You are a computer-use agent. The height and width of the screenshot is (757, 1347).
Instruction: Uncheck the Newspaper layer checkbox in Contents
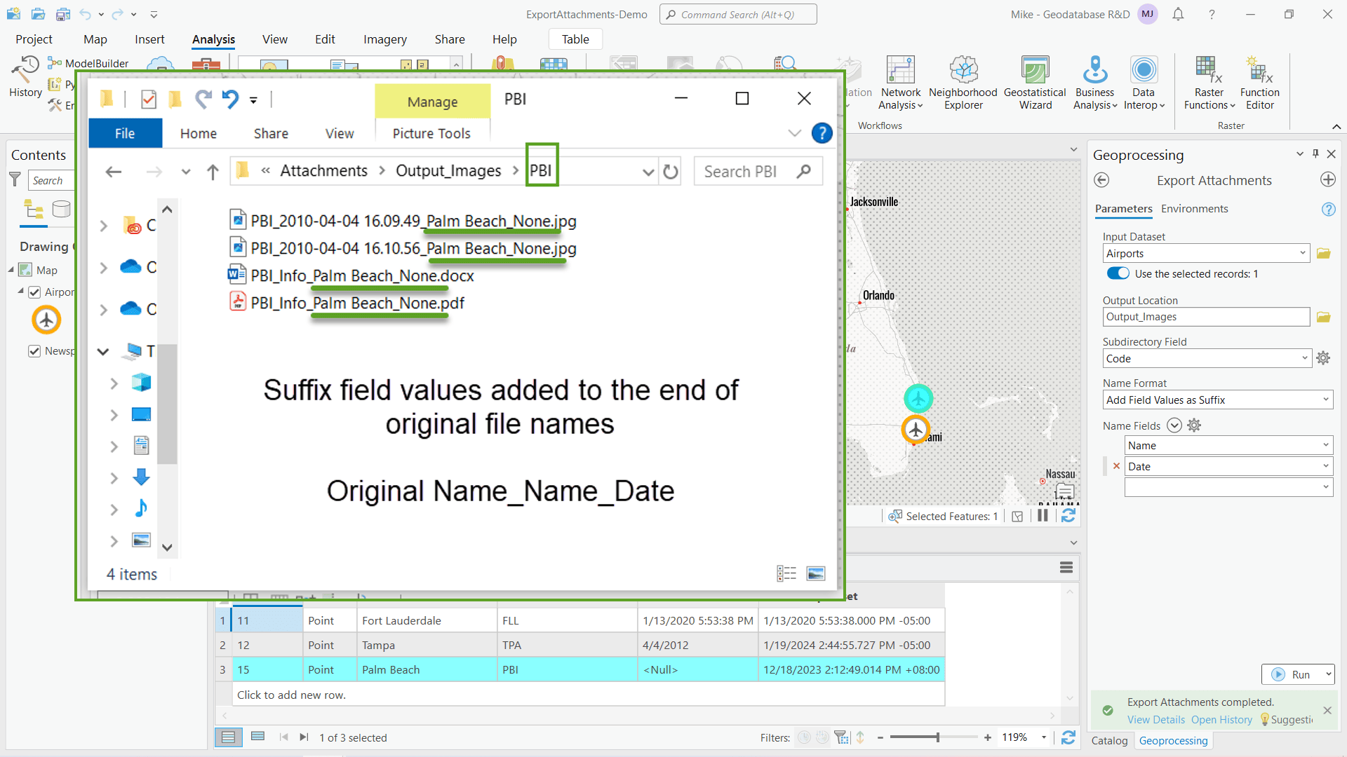(x=34, y=351)
